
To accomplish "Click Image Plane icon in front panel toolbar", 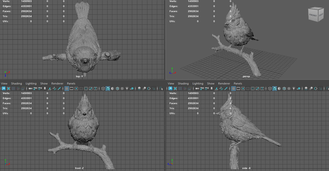I will (50, 89).
